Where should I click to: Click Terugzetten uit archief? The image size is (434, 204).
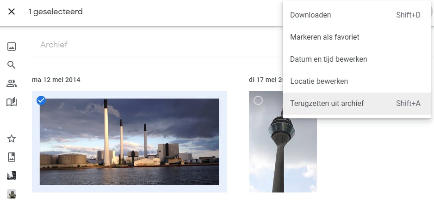[327, 103]
